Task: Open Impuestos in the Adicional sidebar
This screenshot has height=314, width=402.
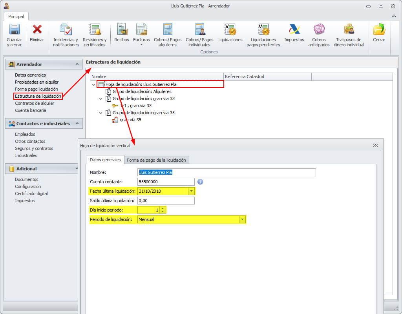Action: (25, 201)
